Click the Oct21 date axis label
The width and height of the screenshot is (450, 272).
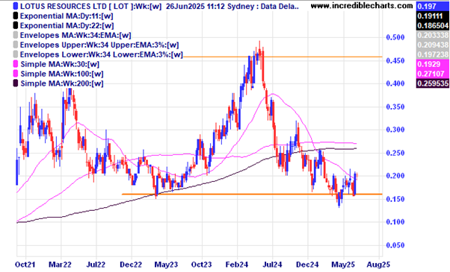[25, 265]
